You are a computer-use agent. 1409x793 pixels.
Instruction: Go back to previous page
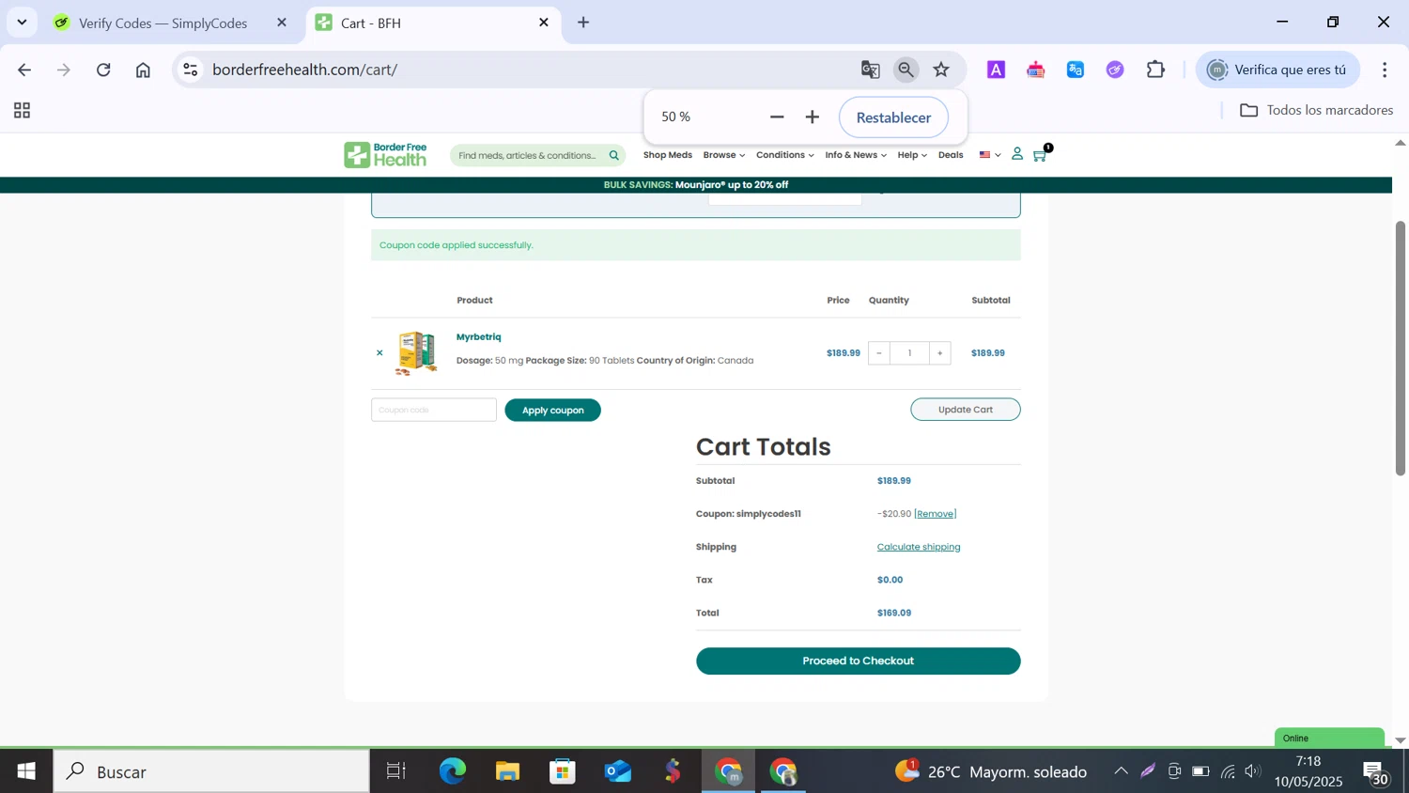pos(24,70)
